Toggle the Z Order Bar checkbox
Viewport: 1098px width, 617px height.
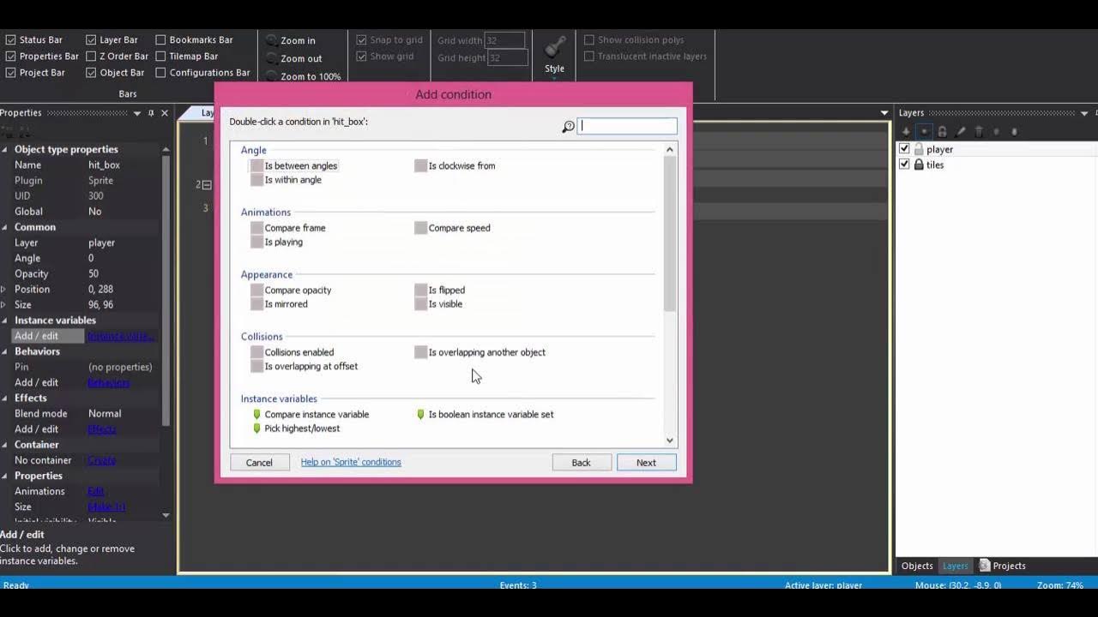[x=91, y=56]
